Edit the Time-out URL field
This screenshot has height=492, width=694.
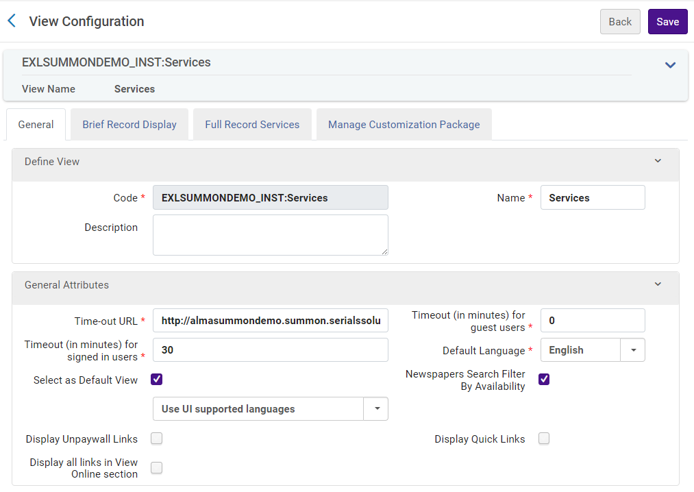click(271, 321)
